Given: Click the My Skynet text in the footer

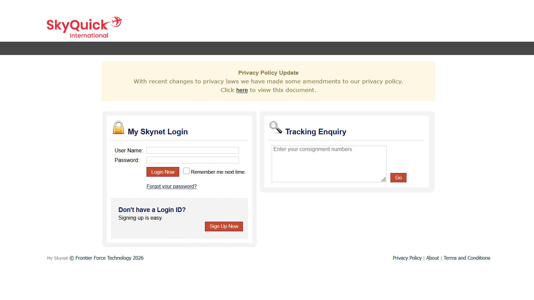Looking at the screenshot, I should point(57,258).
